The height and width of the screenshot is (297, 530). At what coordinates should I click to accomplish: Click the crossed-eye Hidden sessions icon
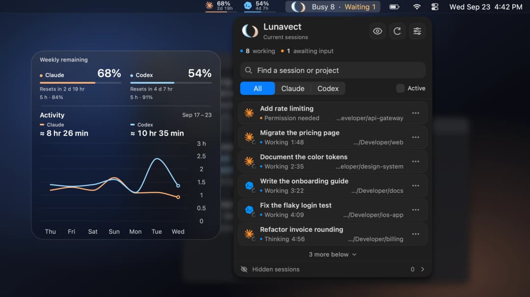pyautogui.click(x=244, y=269)
